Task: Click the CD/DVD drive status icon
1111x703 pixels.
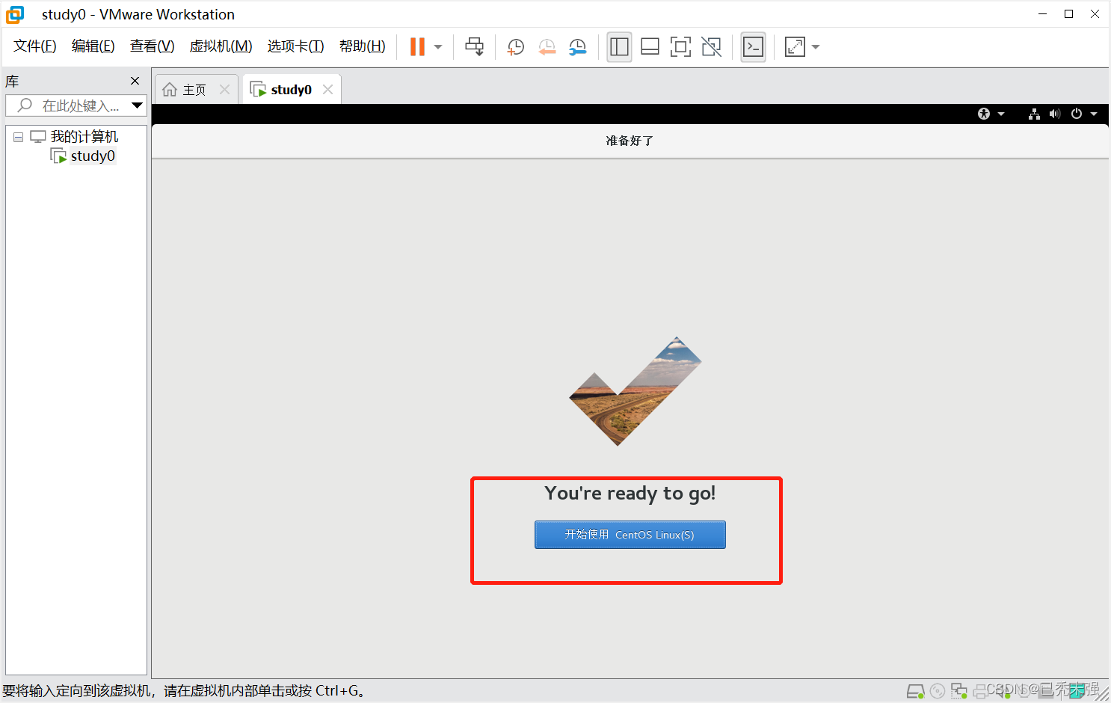Action: point(938,691)
